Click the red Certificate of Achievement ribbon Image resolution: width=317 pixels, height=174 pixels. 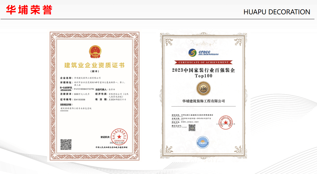point(203,62)
